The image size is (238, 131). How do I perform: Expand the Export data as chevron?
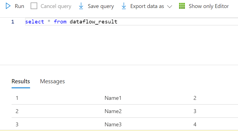pos(170,6)
